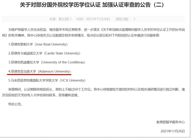Click the date 2021年11月26日 below the signature

click(173, 131)
